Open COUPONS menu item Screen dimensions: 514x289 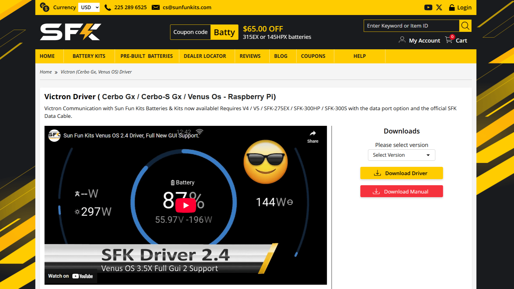click(x=313, y=56)
